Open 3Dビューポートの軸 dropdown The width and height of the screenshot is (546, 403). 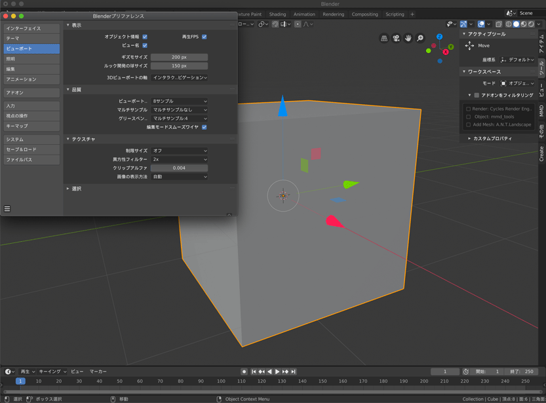pyautogui.click(x=180, y=77)
